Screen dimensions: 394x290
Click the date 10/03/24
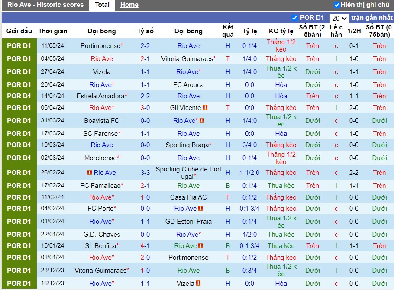pyautogui.click(x=52, y=145)
